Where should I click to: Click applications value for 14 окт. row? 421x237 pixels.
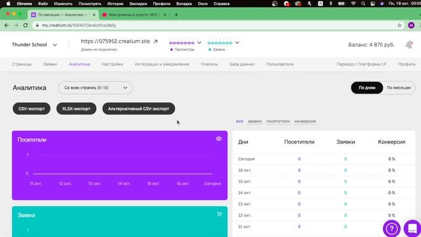click(345, 193)
